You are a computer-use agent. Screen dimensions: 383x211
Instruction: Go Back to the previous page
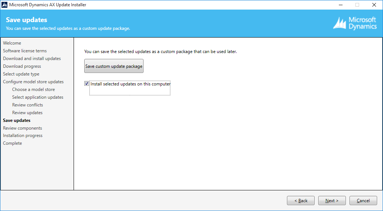coord(301,200)
